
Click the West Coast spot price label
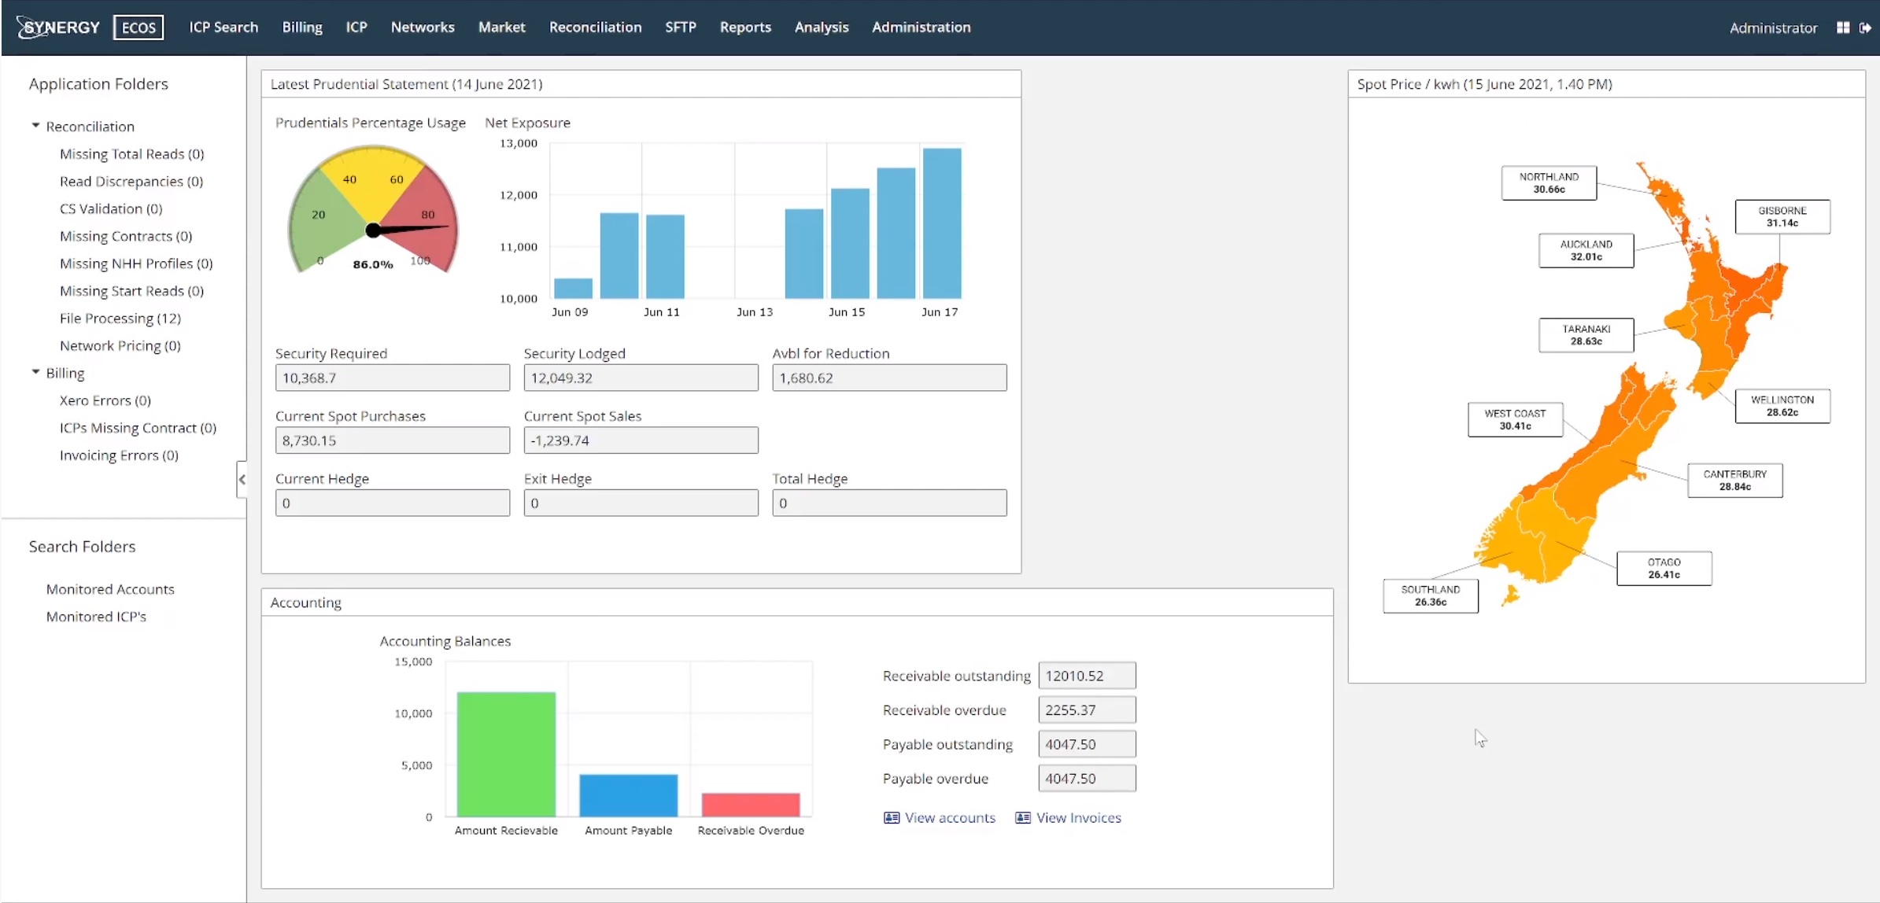click(x=1515, y=420)
